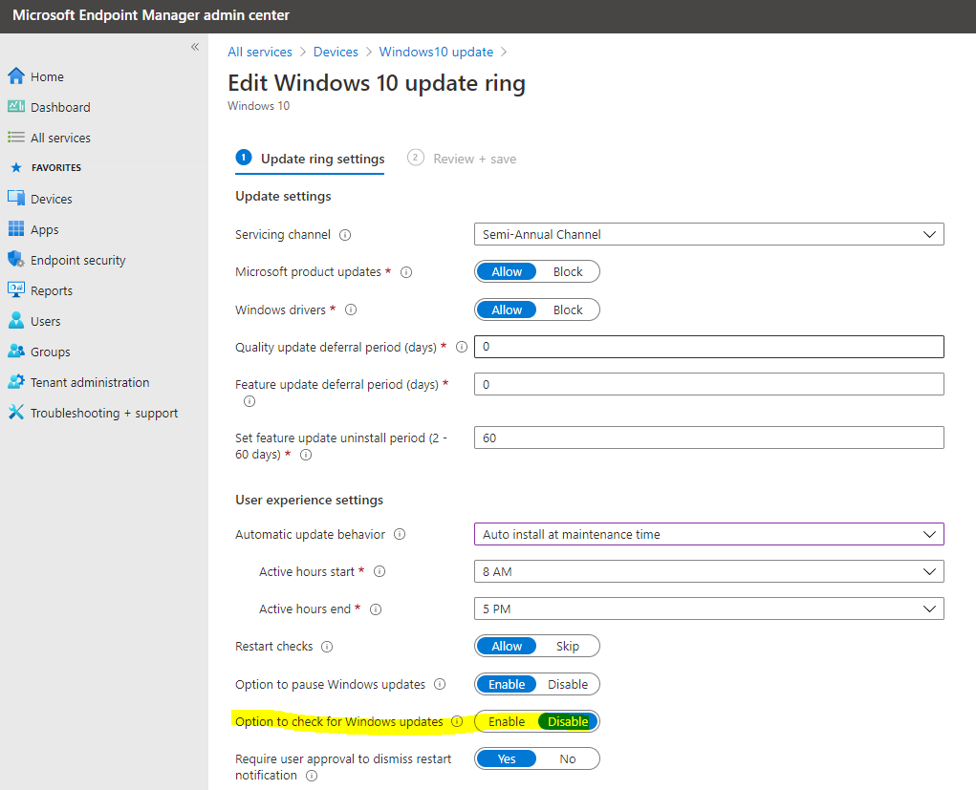This screenshot has width=976, height=790.
Task: Enable Option to check for Windows updates
Action: 507,721
